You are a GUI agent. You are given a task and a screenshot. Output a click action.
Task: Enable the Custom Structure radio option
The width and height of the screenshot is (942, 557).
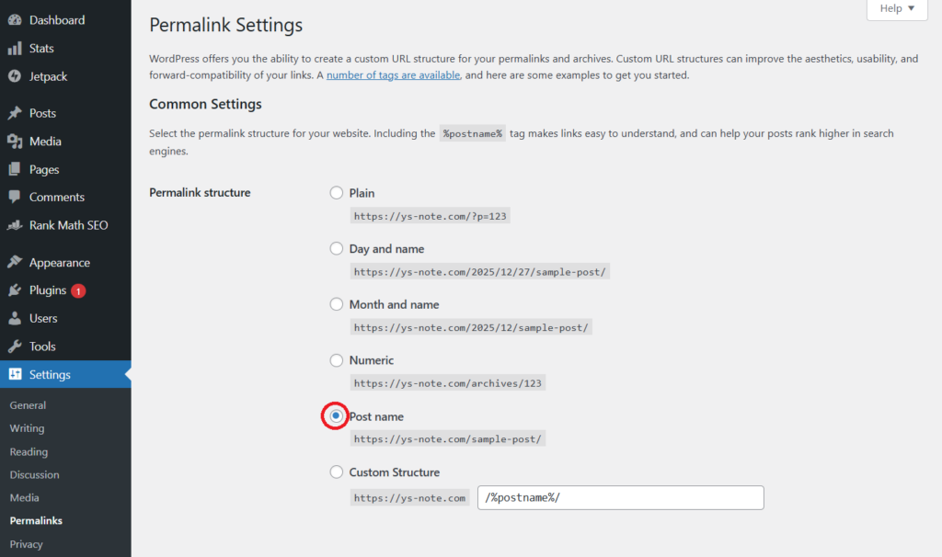tap(336, 472)
